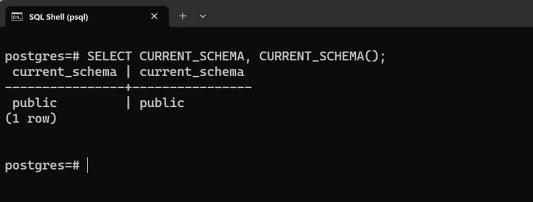
Task: Click the blank terminal area below the last prompt
Action: click(267, 188)
